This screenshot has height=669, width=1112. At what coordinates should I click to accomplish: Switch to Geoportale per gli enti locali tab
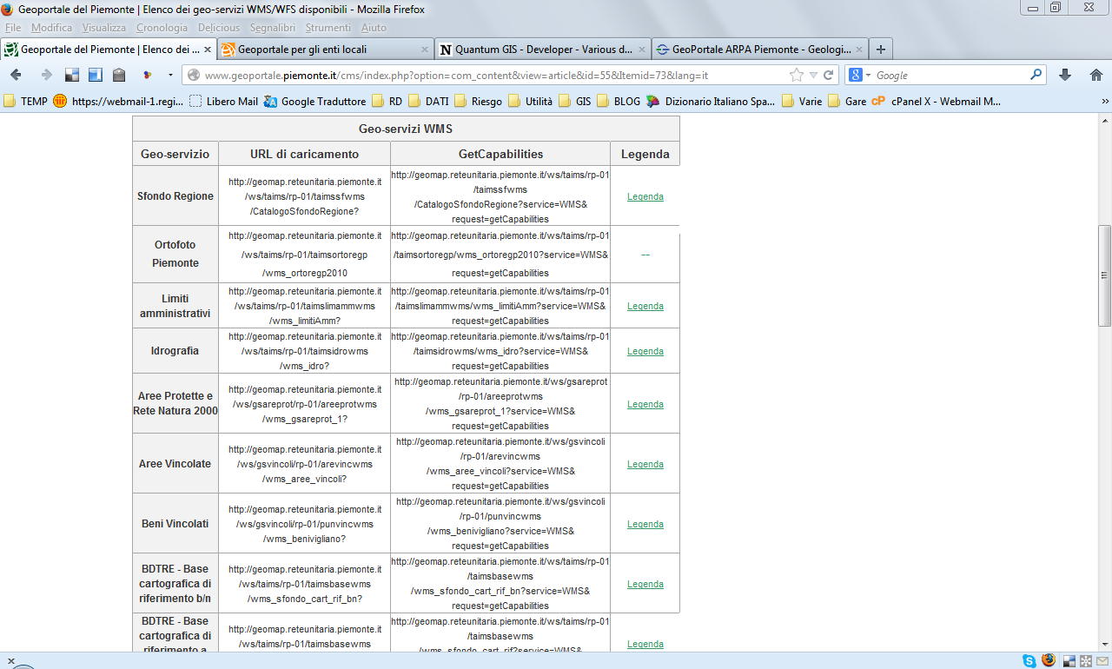pyautogui.click(x=325, y=50)
